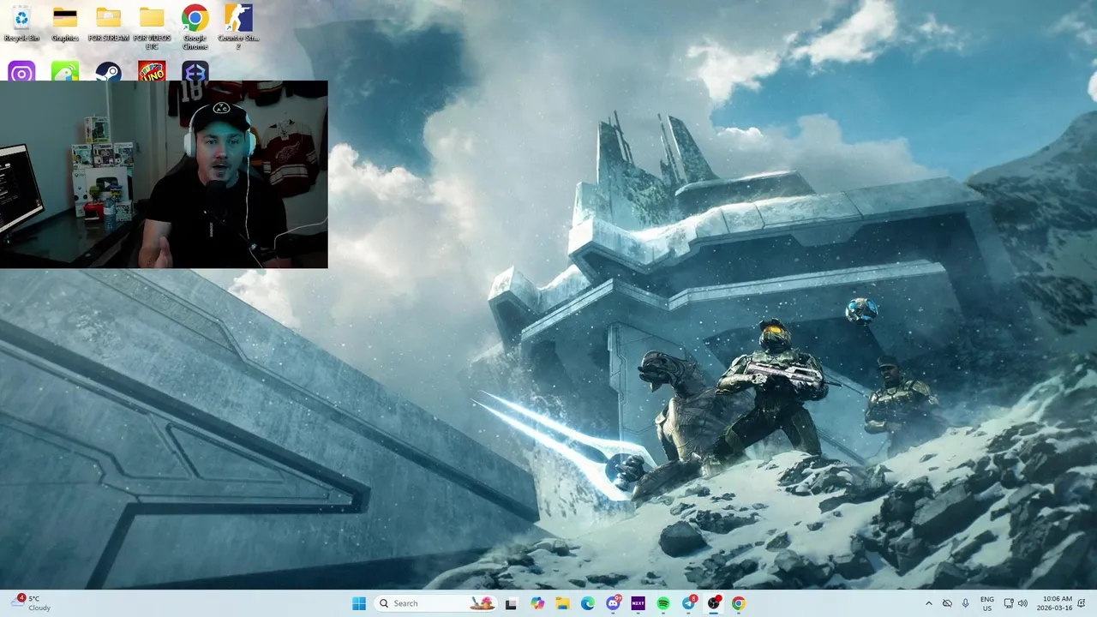Screen dimensions: 1097x617
Task: Open network settings tray icon
Action: tap(1009, 603)
